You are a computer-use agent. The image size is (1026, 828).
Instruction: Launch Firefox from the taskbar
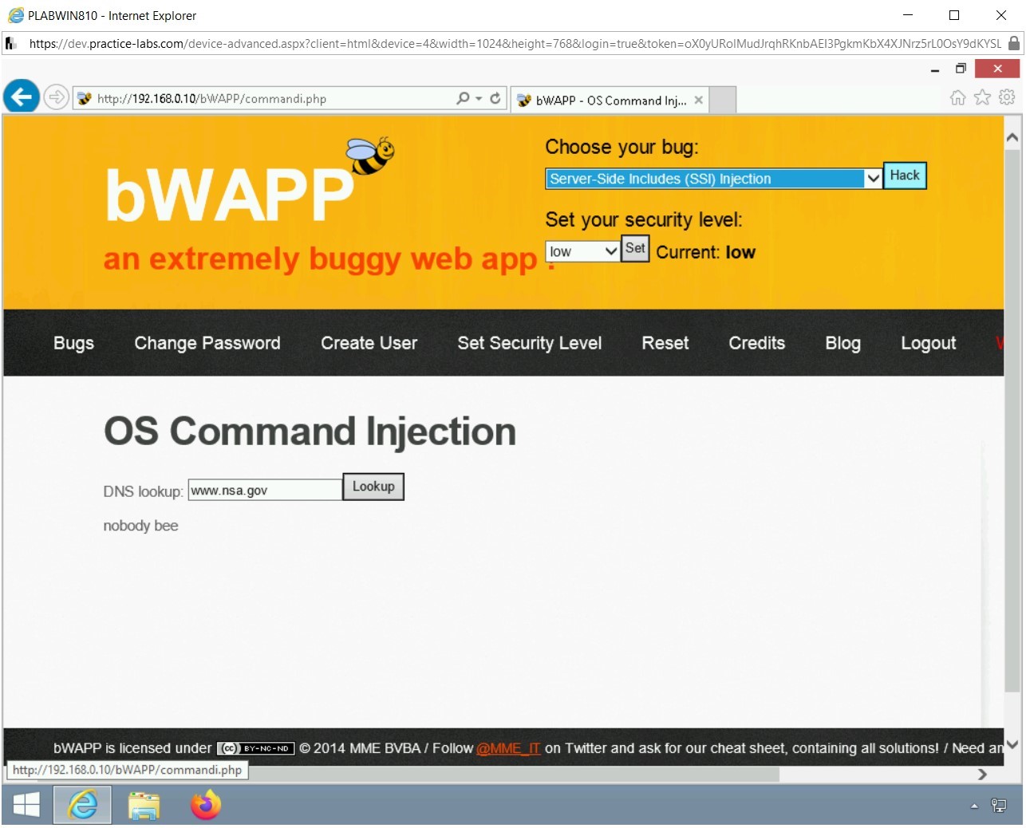coord(204,805)
